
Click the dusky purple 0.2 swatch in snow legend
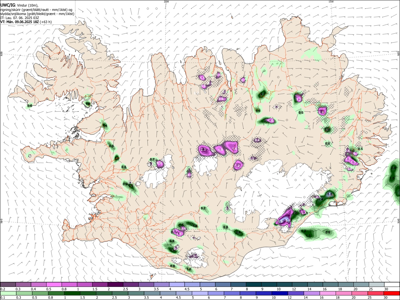click(x=8, y=284)
